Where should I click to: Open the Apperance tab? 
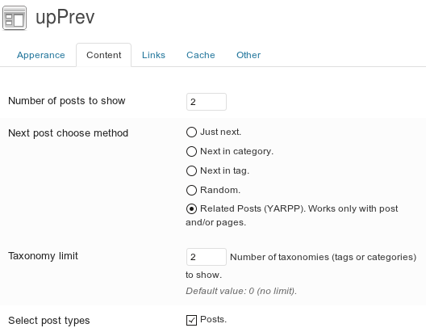pyautogui.click(x=41, y=55)
